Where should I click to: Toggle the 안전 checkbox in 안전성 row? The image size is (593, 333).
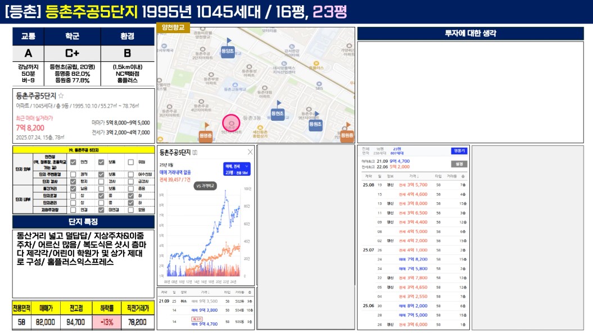[73, 162]
